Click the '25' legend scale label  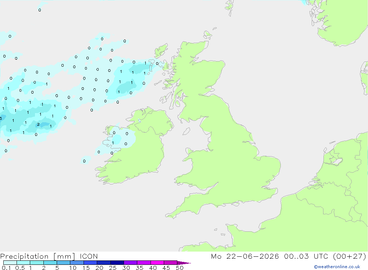pos(113,268)
